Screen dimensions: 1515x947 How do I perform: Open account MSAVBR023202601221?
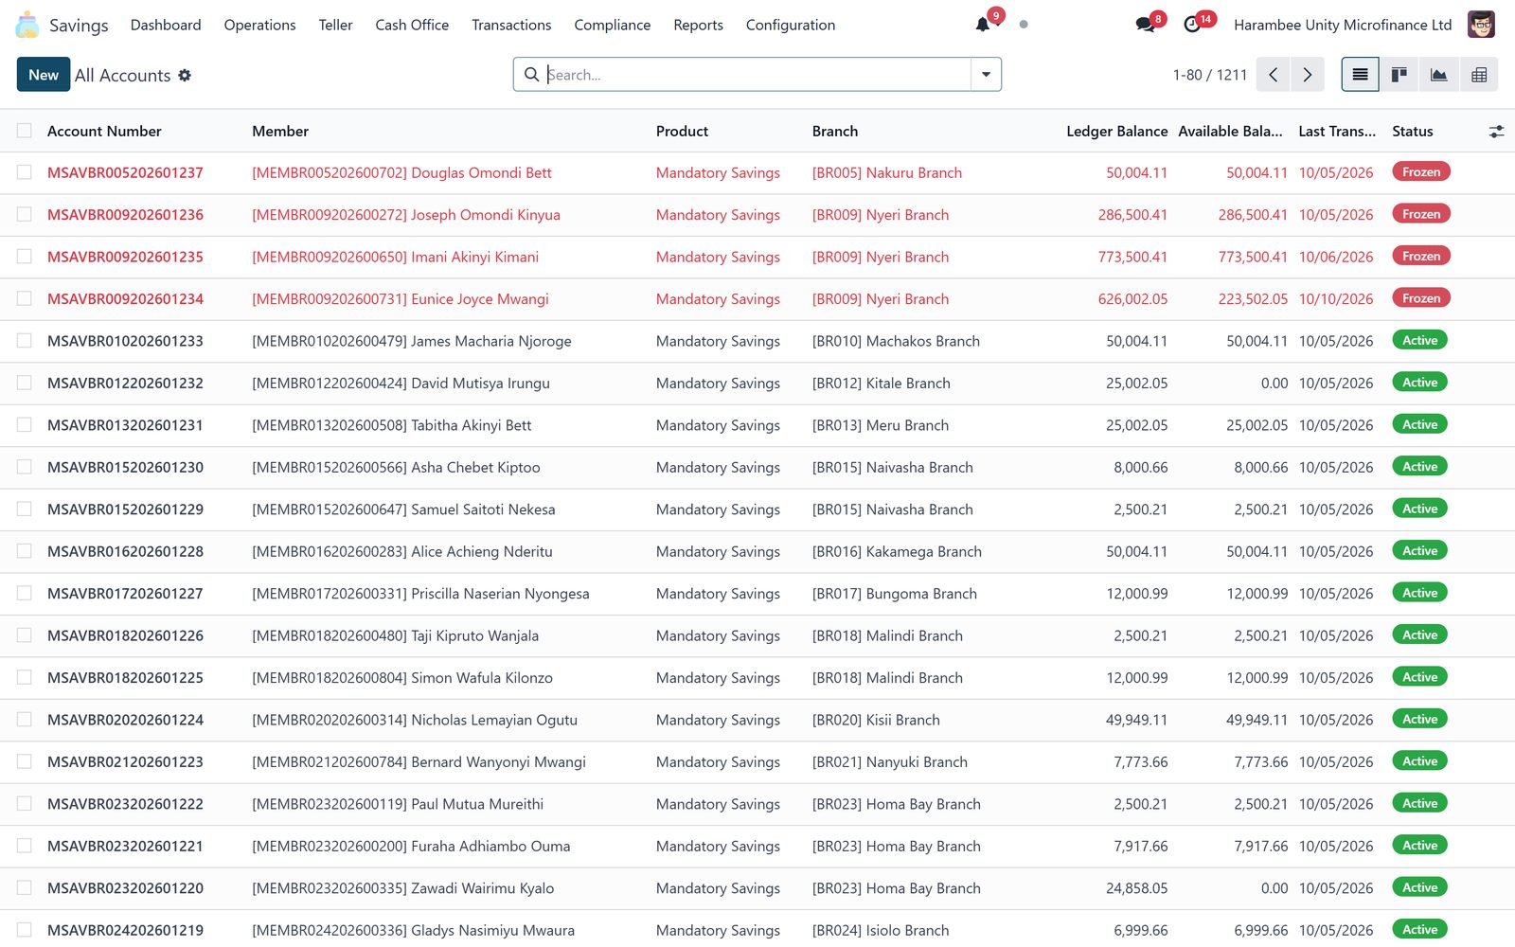click(125, 846)
